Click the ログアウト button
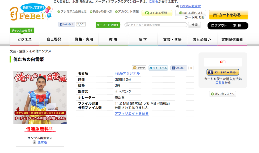The image size is (259, 153). coord(218,26)
